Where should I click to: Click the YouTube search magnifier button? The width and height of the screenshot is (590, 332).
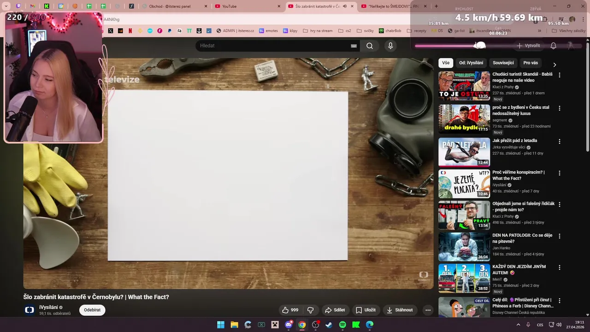(370, 46)
